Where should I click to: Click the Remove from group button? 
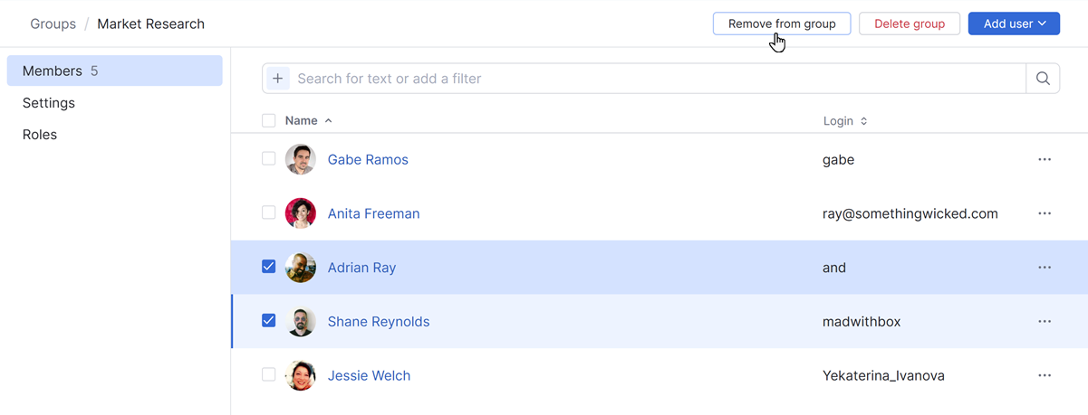(x=782, y=24)
